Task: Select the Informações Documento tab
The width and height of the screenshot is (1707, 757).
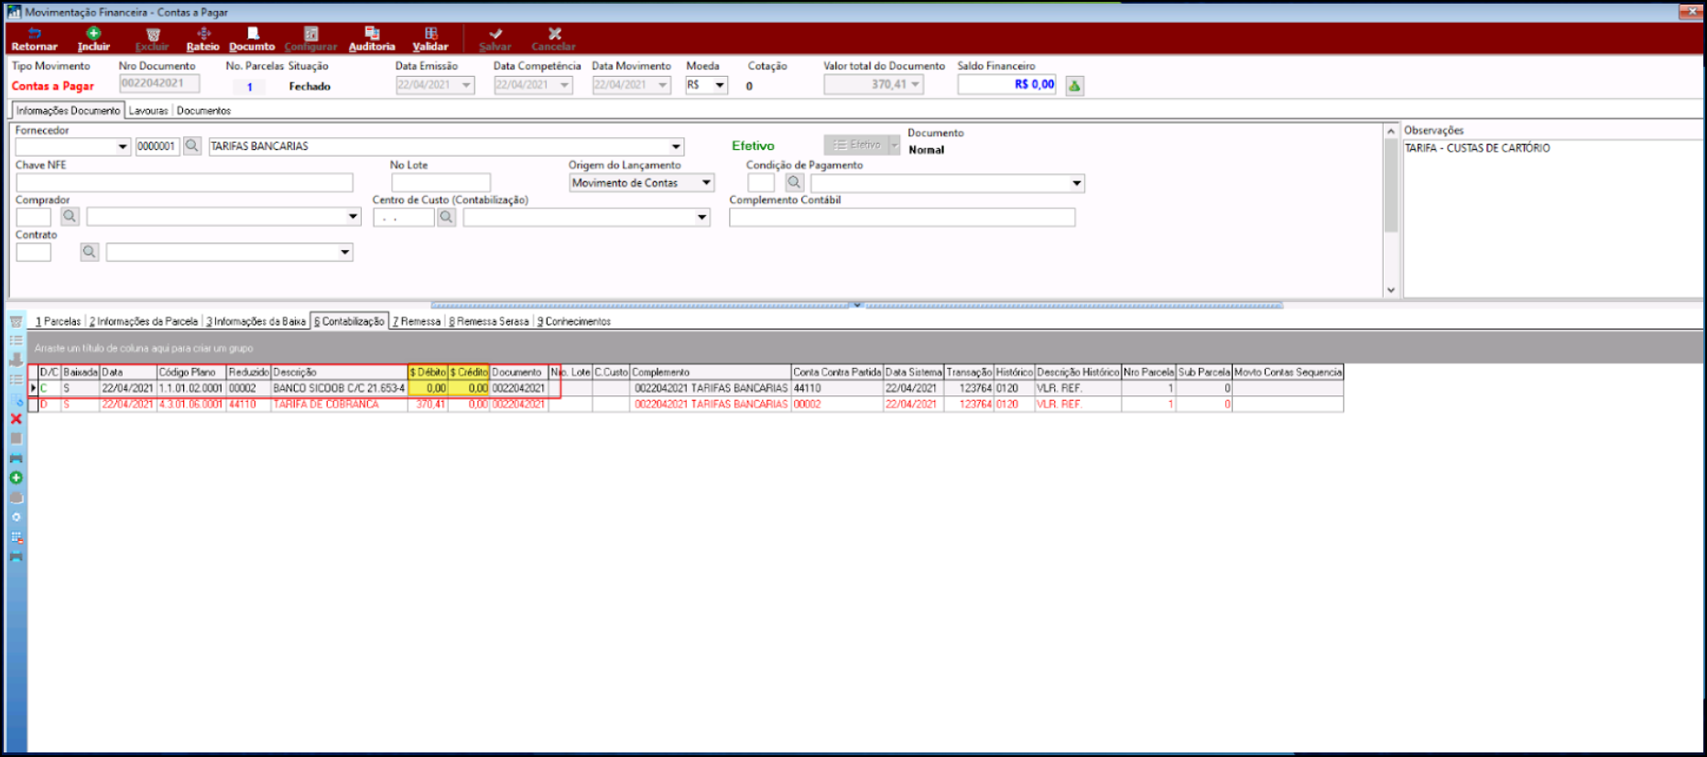Action: coord(68,111)
